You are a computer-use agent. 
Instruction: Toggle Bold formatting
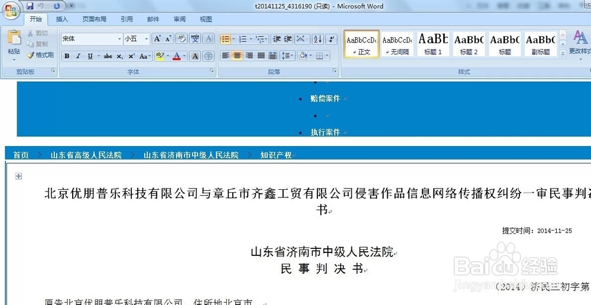67,56
